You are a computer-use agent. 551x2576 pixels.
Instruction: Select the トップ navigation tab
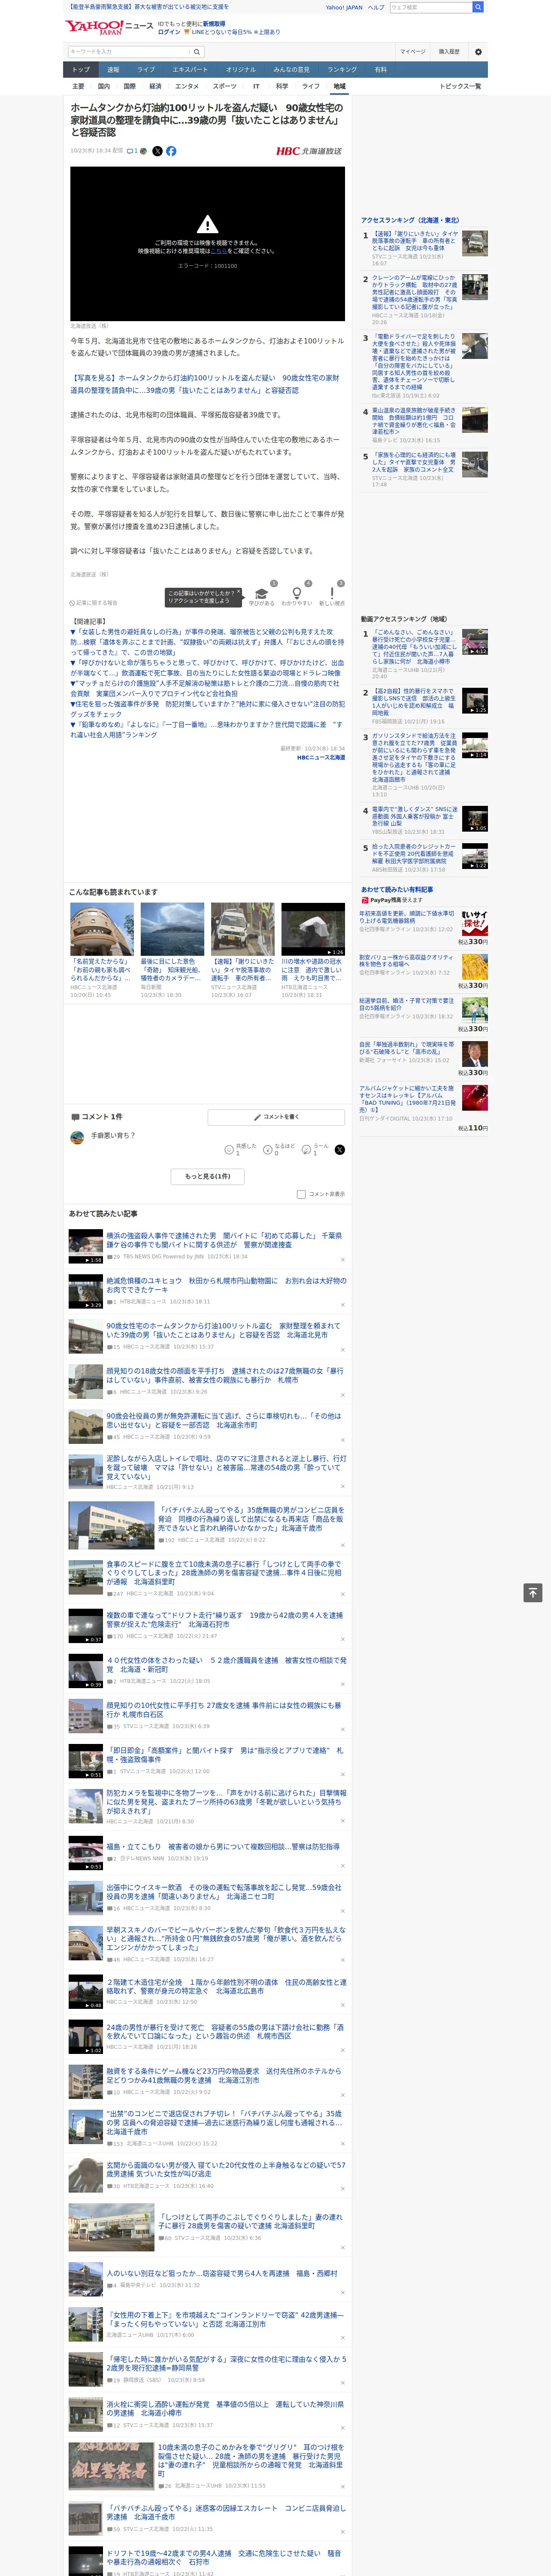tap(81, 70)
